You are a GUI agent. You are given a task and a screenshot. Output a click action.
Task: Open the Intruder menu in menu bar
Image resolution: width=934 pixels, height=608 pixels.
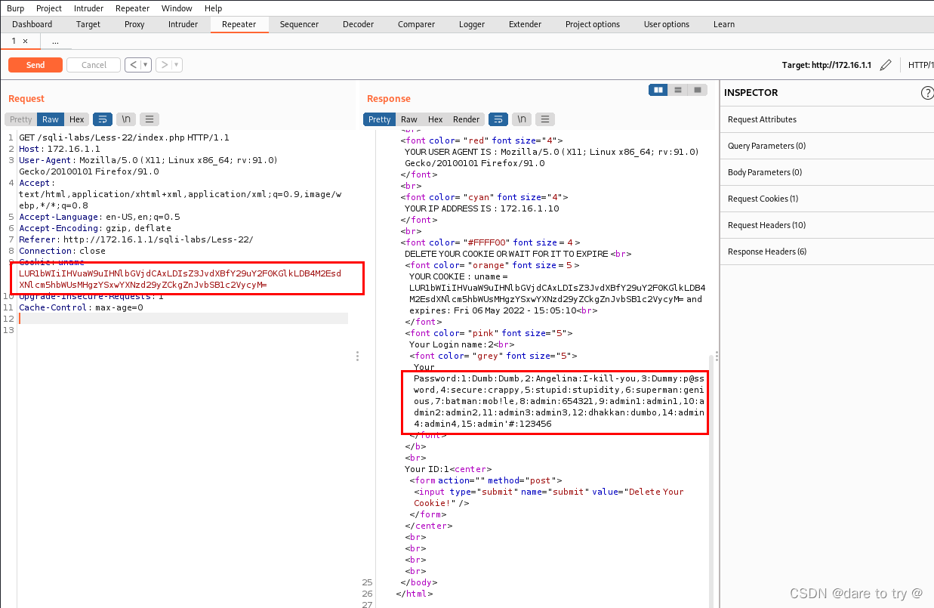(x=89, y=8)
